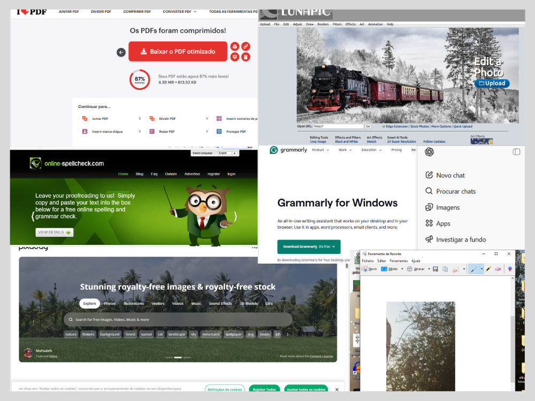535x401 pixels.
Task: Save snip with floppy disk icon
Action: tap(435, 269)
